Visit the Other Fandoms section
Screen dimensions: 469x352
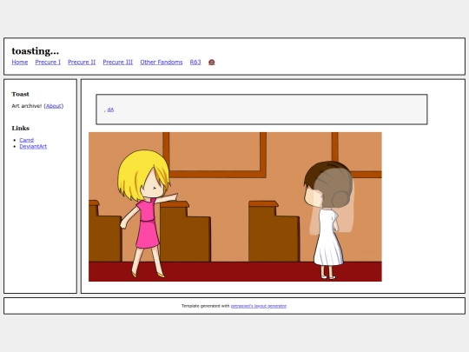162,63
